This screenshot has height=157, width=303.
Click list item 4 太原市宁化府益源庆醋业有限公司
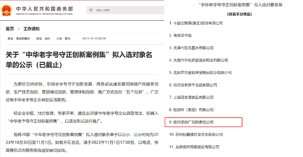[x=198, y=60]
